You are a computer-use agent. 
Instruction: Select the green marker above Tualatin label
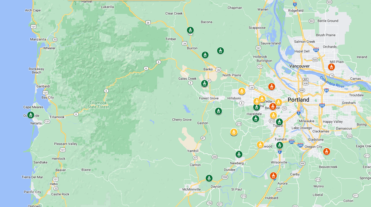tap(279, 145)
